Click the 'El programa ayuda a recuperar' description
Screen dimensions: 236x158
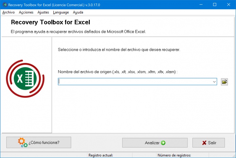(78, 31)
